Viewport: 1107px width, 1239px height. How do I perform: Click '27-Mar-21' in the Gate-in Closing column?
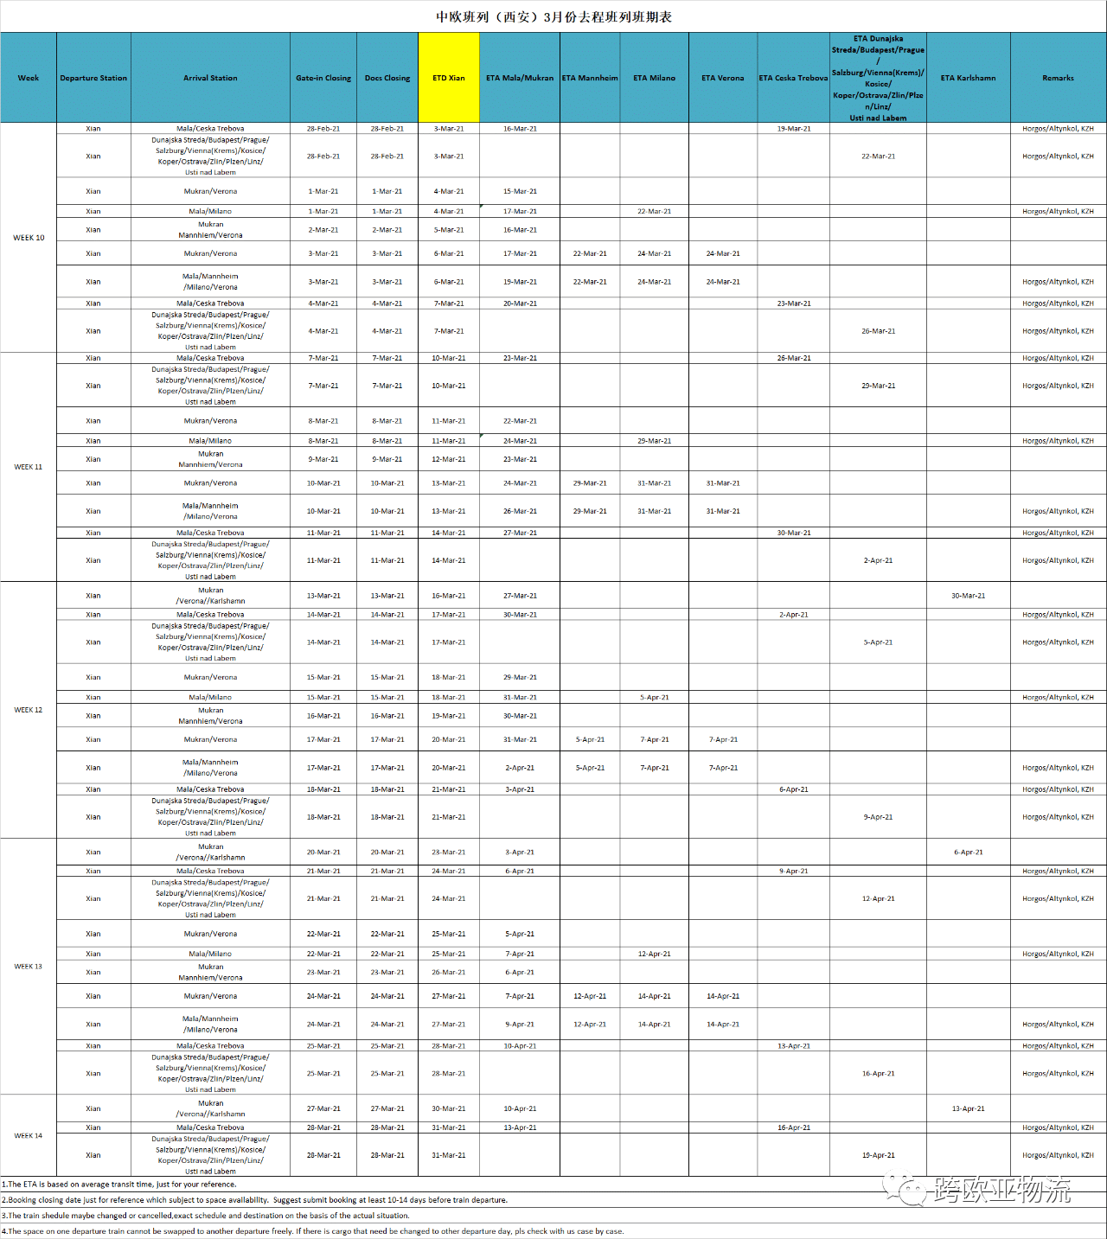(x=323, y=1108)
